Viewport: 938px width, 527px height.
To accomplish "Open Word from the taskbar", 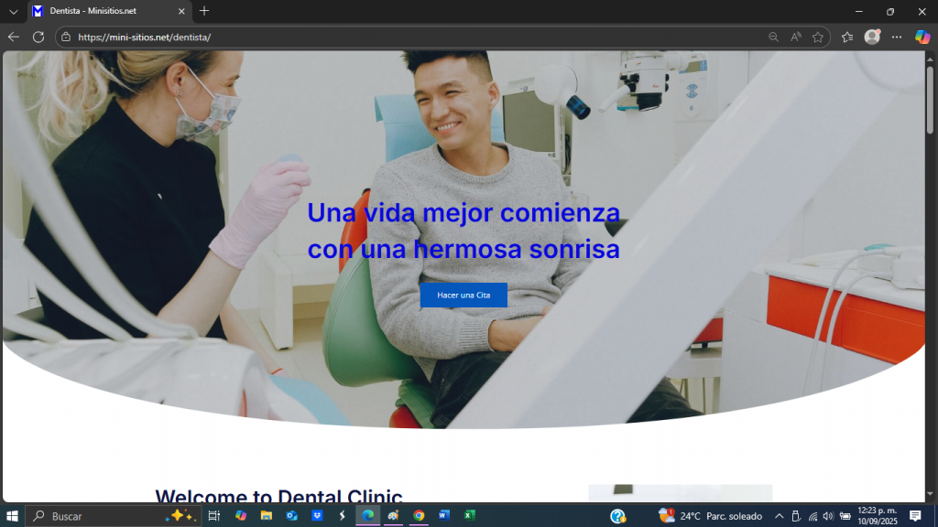I will [444, 516].
